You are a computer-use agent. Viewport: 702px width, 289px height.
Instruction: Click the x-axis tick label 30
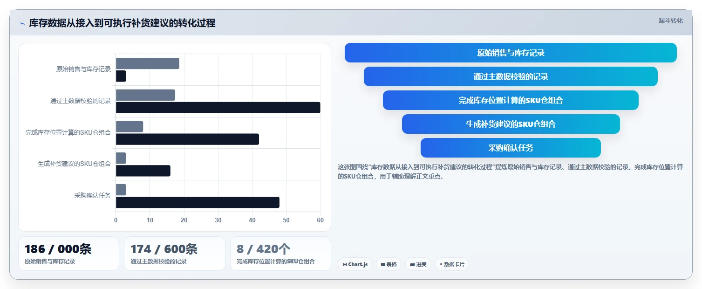tap(218, 220)
